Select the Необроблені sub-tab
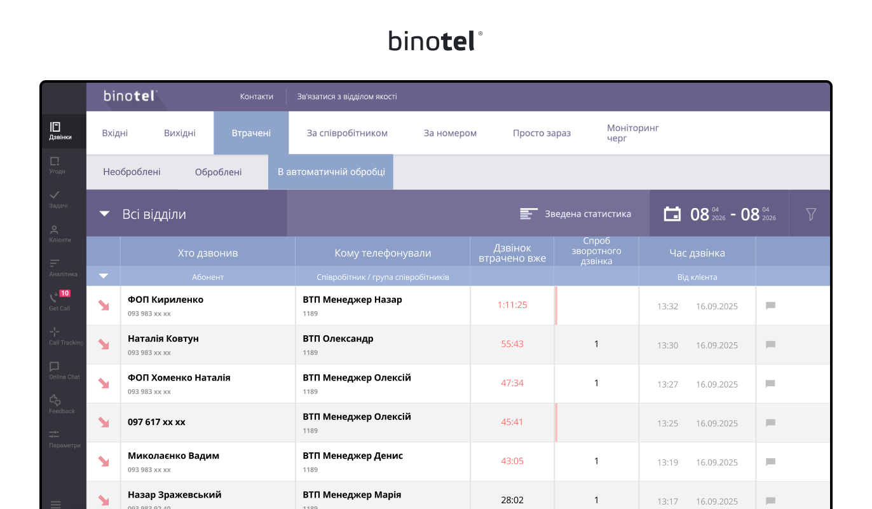The image size is (872, 509). click(132, 172)
